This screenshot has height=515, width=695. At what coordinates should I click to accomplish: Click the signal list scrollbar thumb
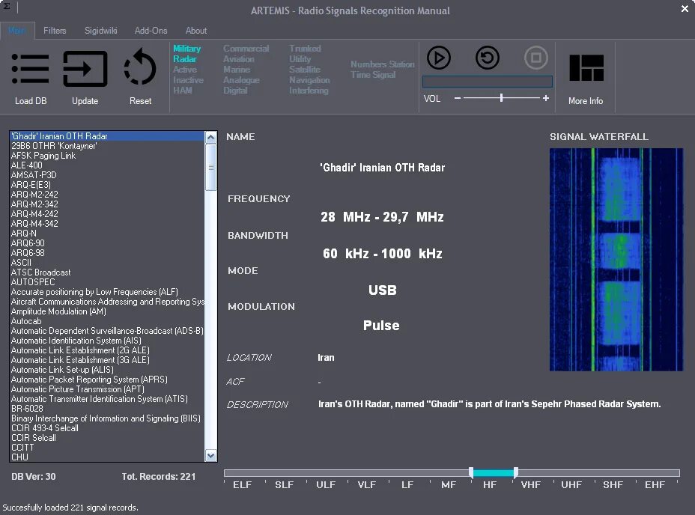(211, 167)
